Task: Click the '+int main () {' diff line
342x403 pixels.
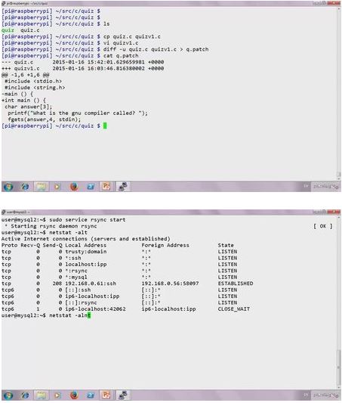Action: 23,101
